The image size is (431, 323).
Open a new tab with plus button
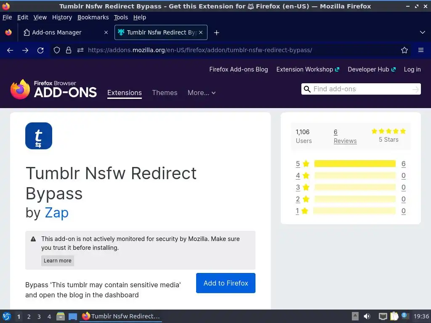(x=217, y=33)
